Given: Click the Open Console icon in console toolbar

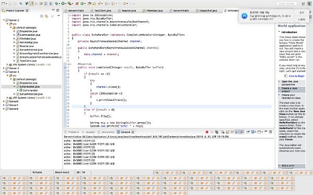Looking at the screenshot, I should point(259,132).
